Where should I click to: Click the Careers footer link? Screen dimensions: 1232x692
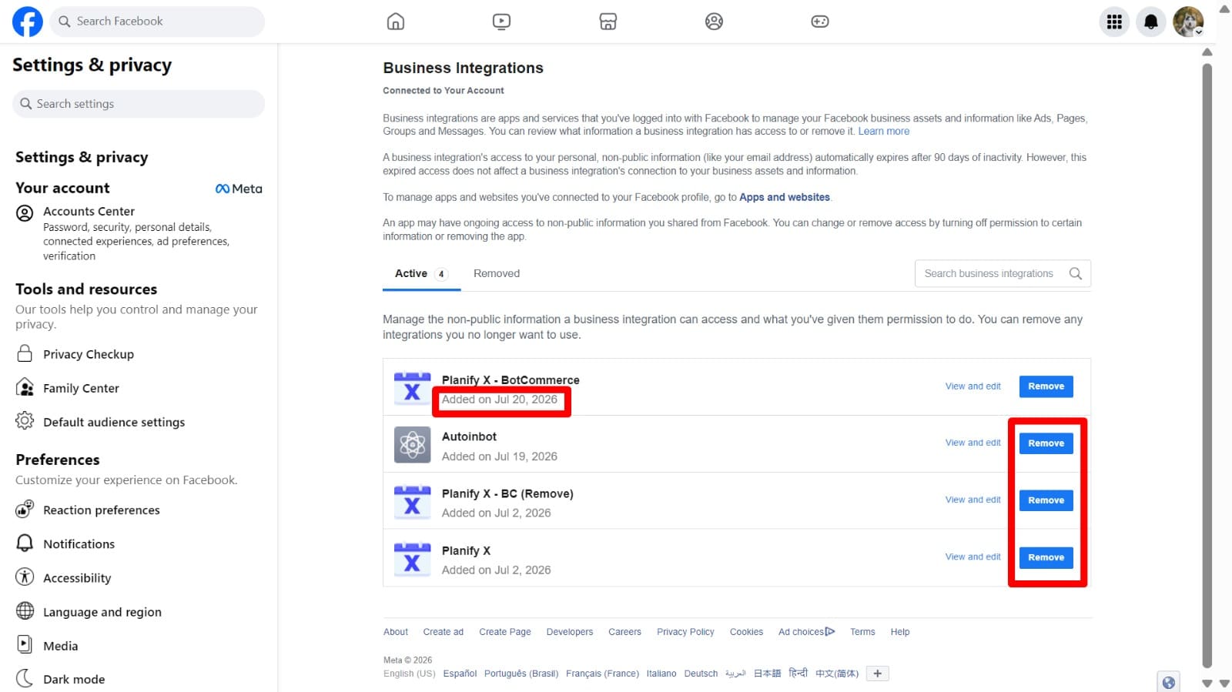pyautogui.click(x=624, y=632)
